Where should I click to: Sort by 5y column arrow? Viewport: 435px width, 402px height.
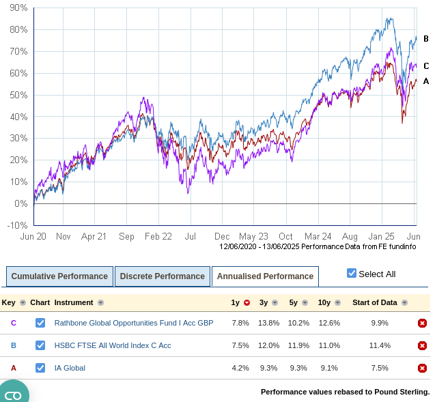tap(303, 302)
